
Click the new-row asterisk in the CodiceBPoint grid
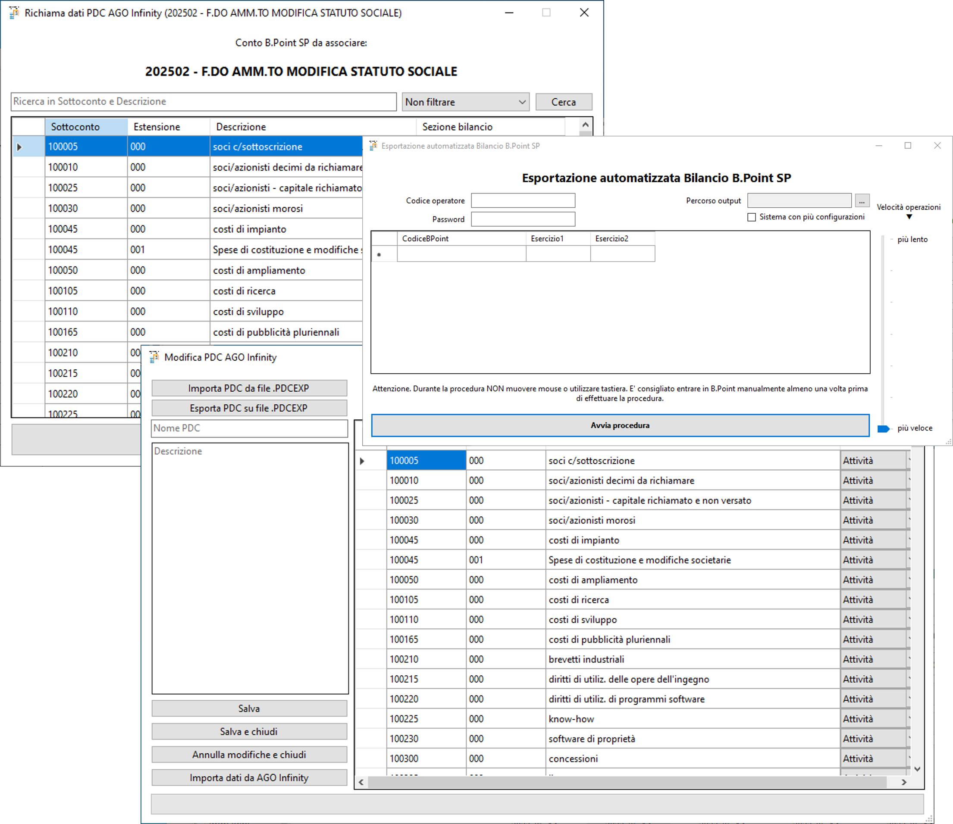[x=379, y=255]
